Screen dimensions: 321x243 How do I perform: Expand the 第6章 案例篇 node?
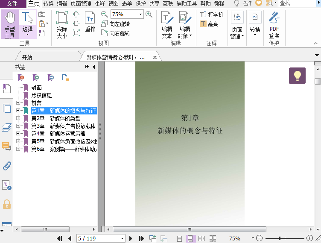(18, 149)
